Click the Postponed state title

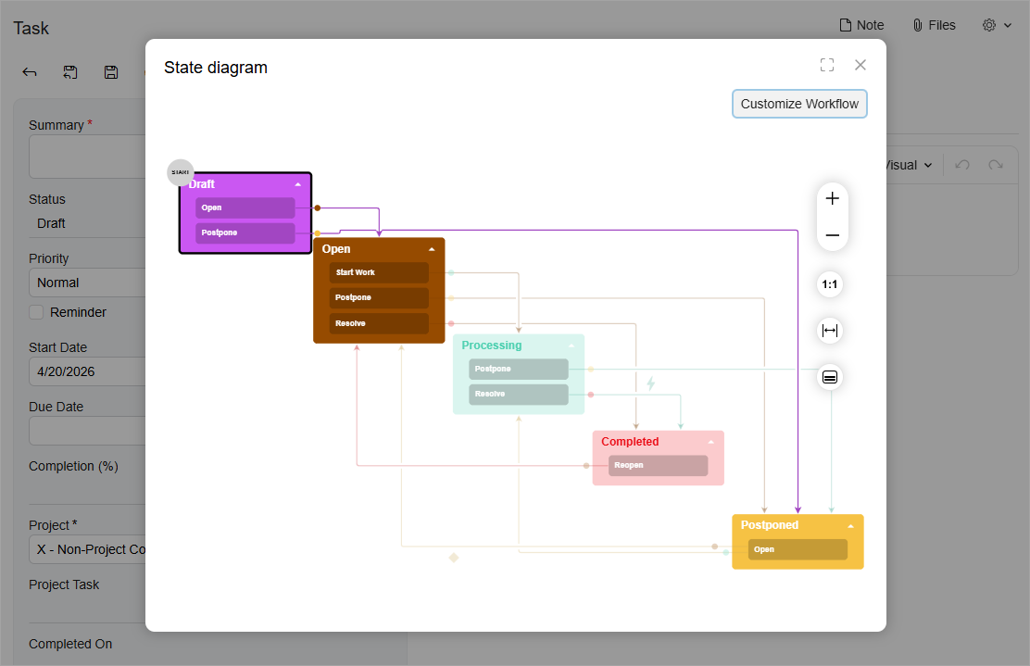click(x=769, y=525)
